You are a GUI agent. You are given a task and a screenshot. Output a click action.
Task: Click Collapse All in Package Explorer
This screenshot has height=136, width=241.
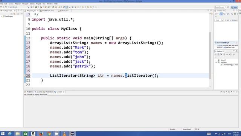11,14
